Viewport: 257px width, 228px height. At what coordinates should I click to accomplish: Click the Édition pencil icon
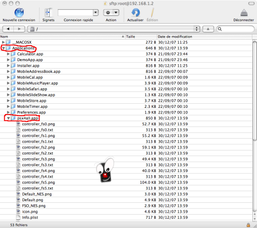152,13
